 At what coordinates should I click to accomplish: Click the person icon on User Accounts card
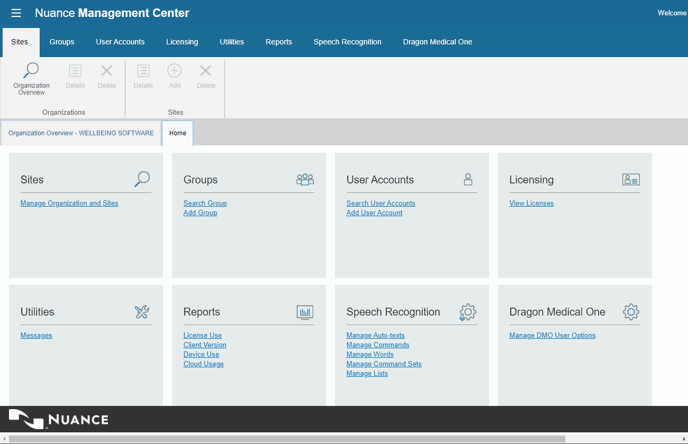click(468, 180)
